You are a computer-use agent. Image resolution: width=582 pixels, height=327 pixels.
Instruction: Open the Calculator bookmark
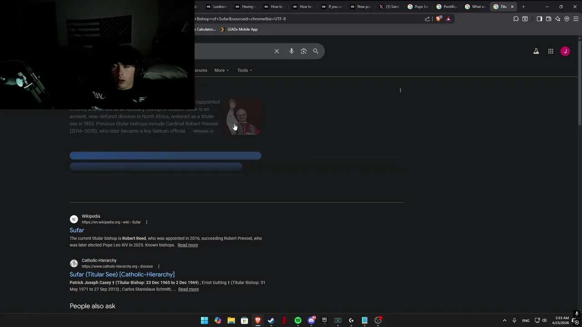205,30
